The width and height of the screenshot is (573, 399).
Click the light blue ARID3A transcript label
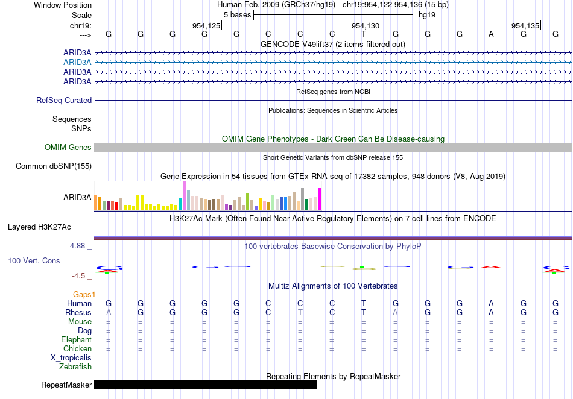tap(77, 62)
